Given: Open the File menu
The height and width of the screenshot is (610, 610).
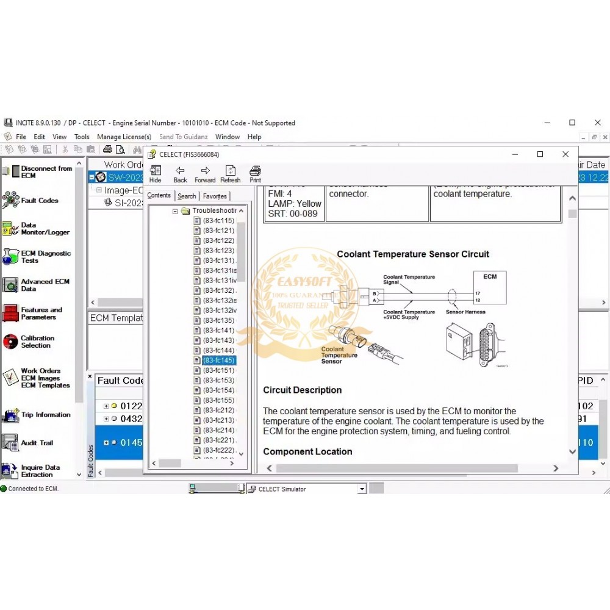Looking at the screenshot, I should pos(21,137).
